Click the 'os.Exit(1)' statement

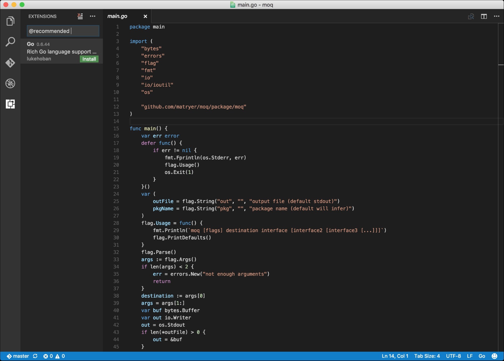coord(179,172)
